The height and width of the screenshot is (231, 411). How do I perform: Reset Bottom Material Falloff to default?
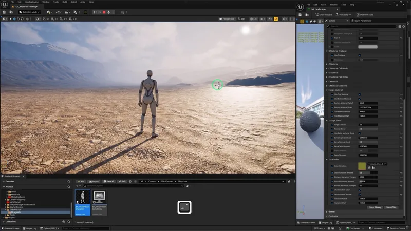pos(401,103)
